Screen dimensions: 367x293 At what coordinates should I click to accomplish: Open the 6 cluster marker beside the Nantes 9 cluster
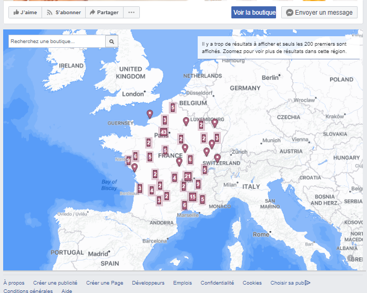135,156
